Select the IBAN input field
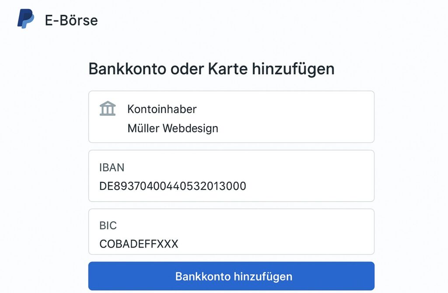 pos(231,176)
